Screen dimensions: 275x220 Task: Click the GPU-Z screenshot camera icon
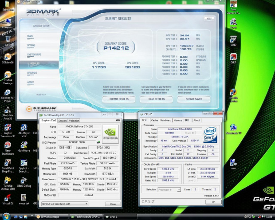118,120
